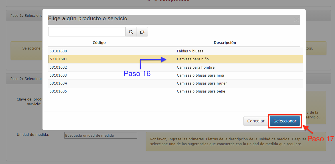Click the Código column header

pos(99,42)
